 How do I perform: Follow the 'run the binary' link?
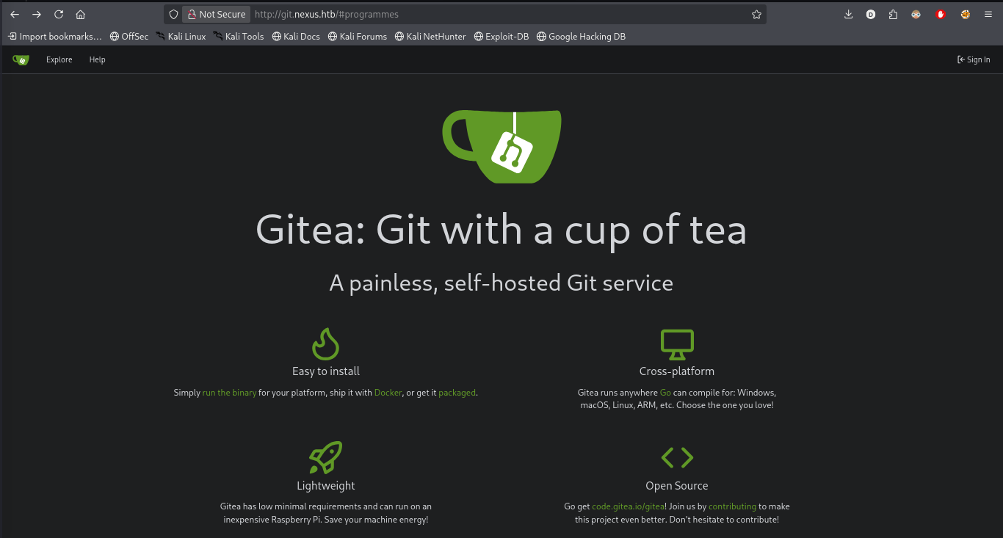tap(230, 393)
